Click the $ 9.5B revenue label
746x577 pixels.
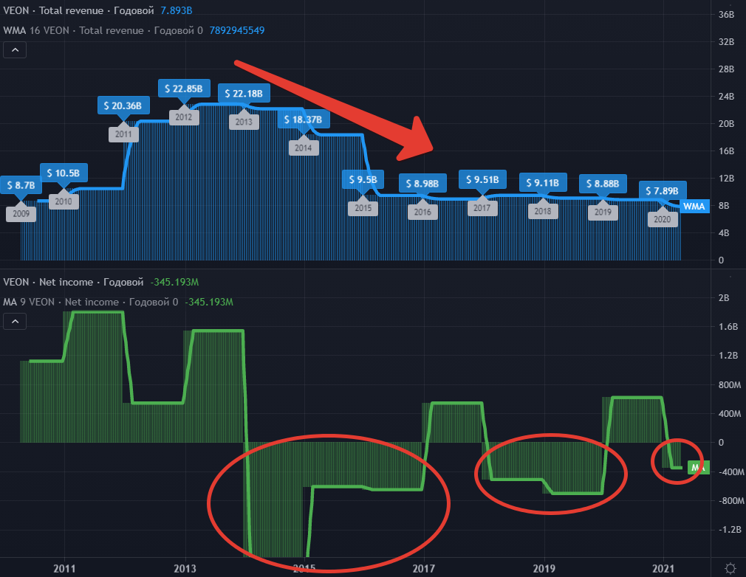click(363, 179)
